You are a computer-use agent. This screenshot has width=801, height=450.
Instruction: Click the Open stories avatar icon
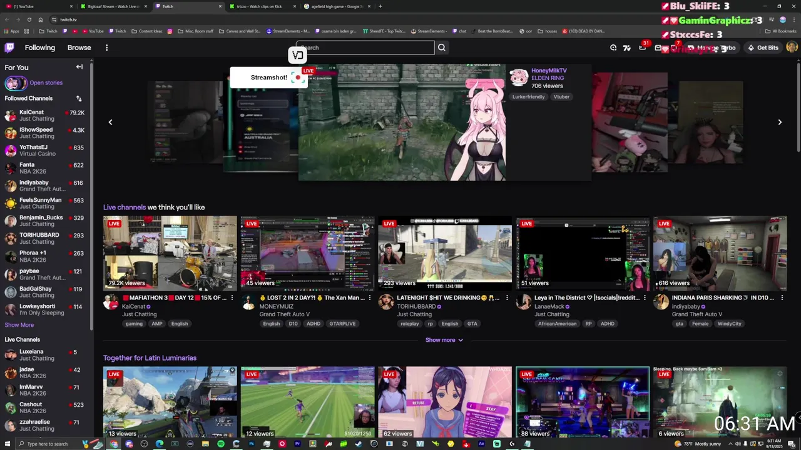[x=16, y=82]
